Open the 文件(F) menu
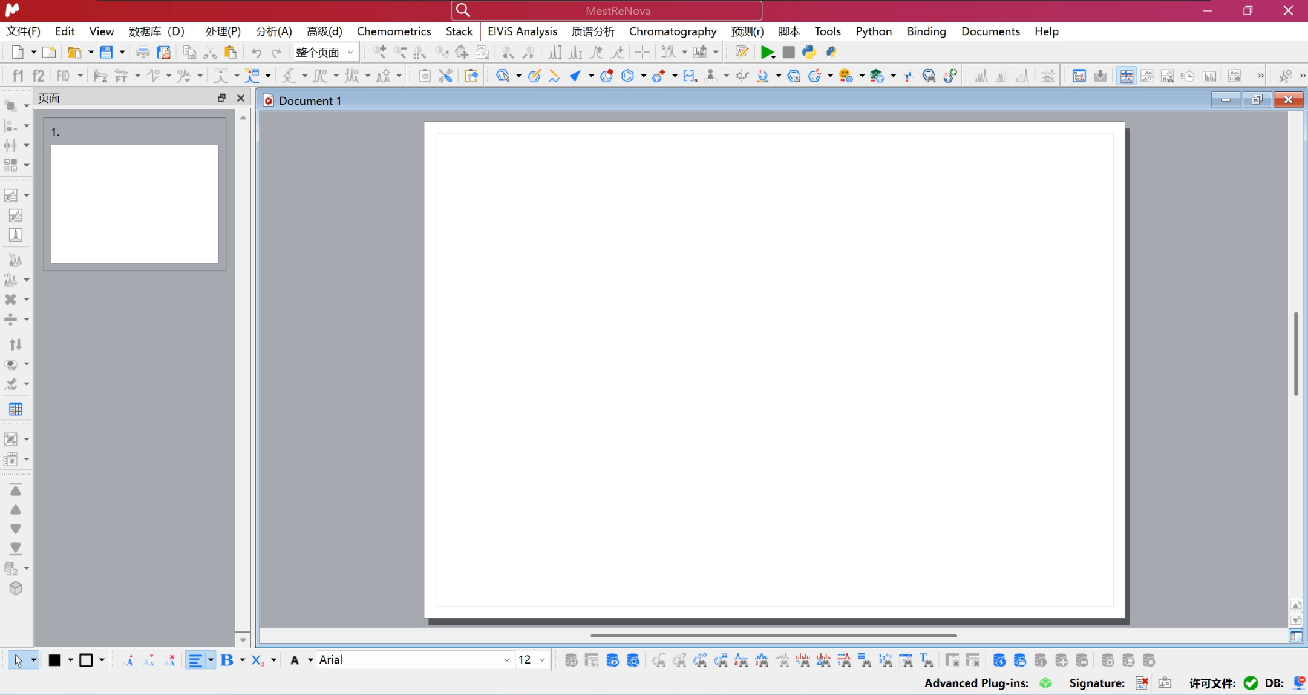Image resolution: width=1308 pixels, height=695 pixels. click(24, 31)
